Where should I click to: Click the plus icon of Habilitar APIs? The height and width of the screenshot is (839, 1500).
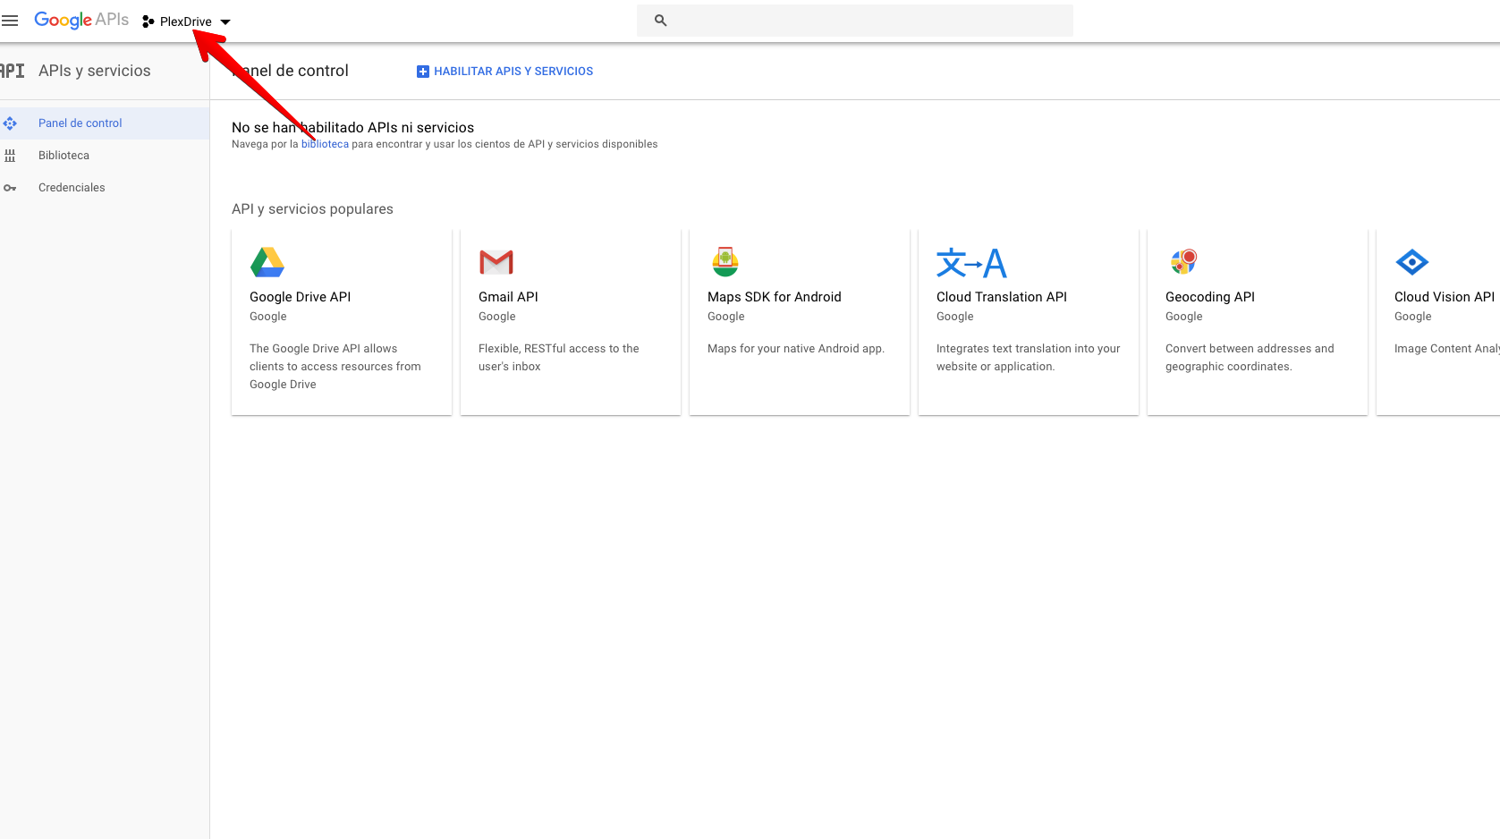pos(423,72)
